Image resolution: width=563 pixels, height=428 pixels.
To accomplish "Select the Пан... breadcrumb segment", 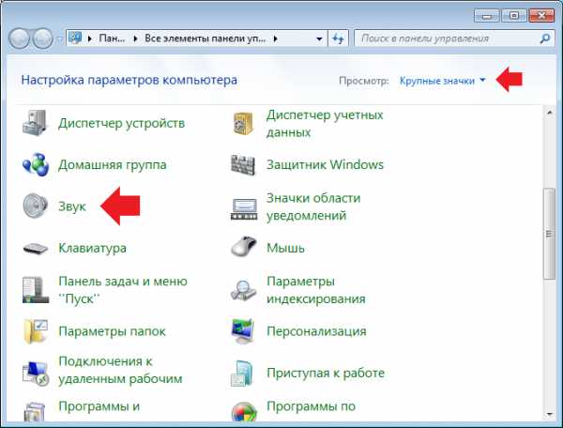I will (112, 38).
